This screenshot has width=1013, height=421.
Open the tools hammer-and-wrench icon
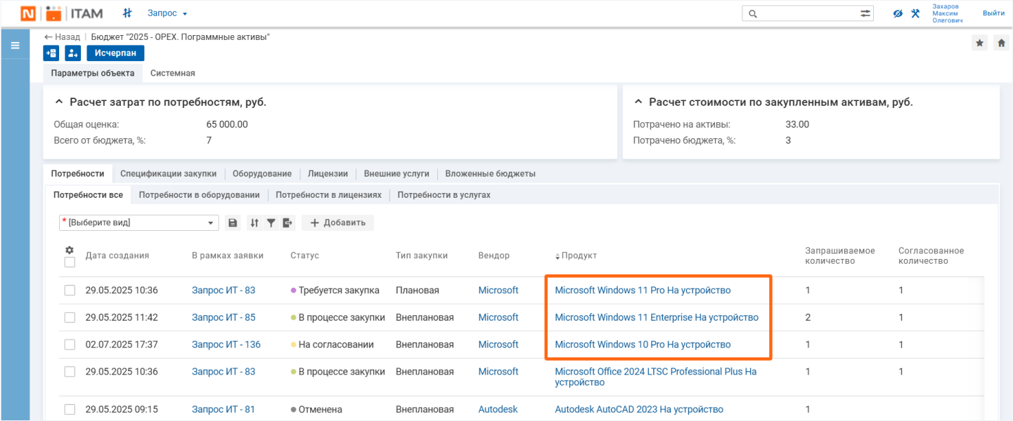coord(915,13)
